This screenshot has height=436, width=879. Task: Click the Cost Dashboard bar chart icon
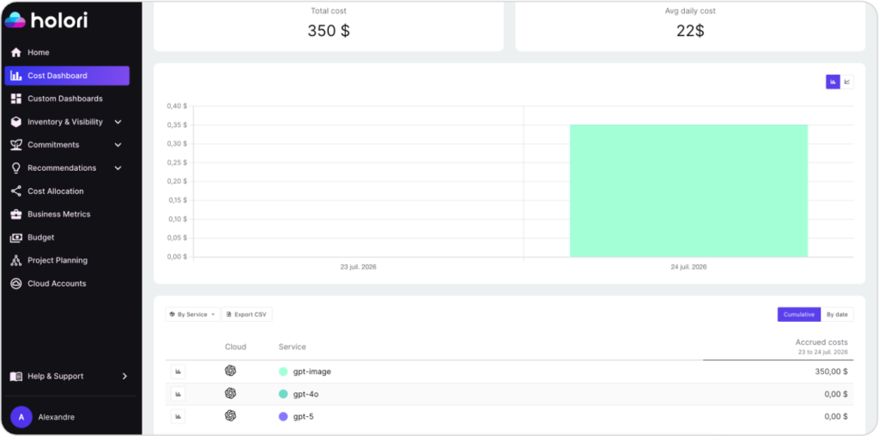tap(16, 76)
